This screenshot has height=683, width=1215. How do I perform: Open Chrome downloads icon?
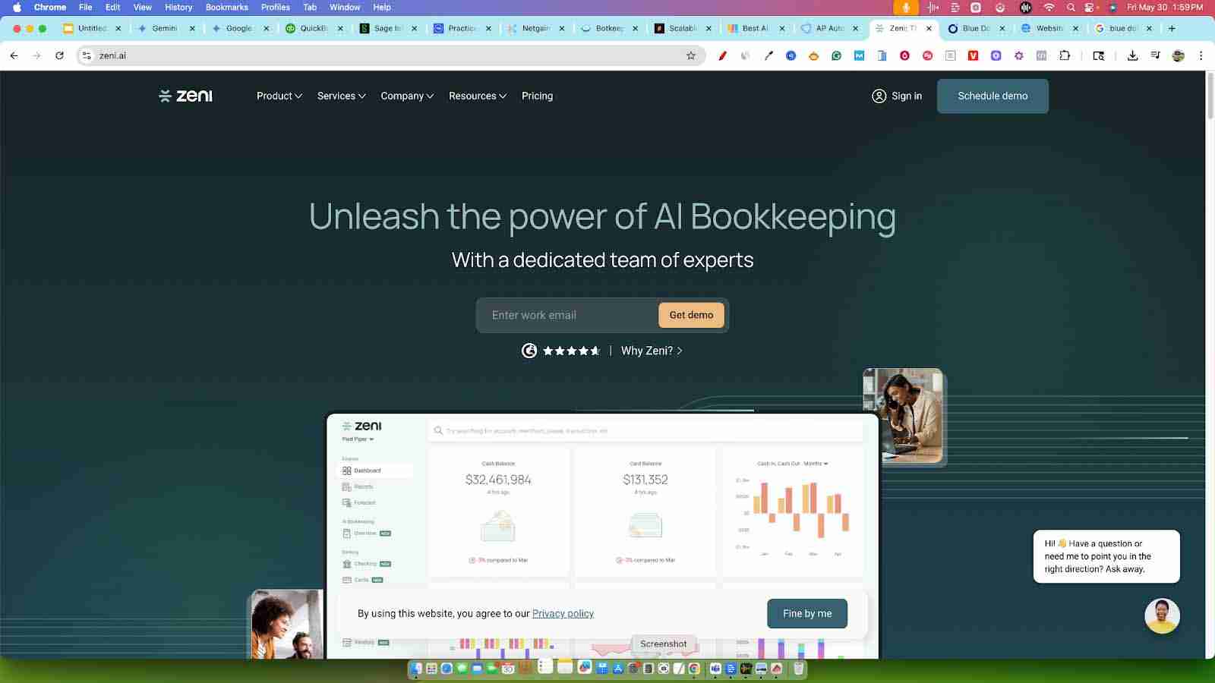[x=1132, y=55]
